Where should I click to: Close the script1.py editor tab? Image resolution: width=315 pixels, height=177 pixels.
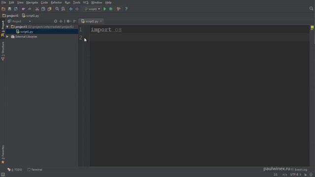[101, 21]
